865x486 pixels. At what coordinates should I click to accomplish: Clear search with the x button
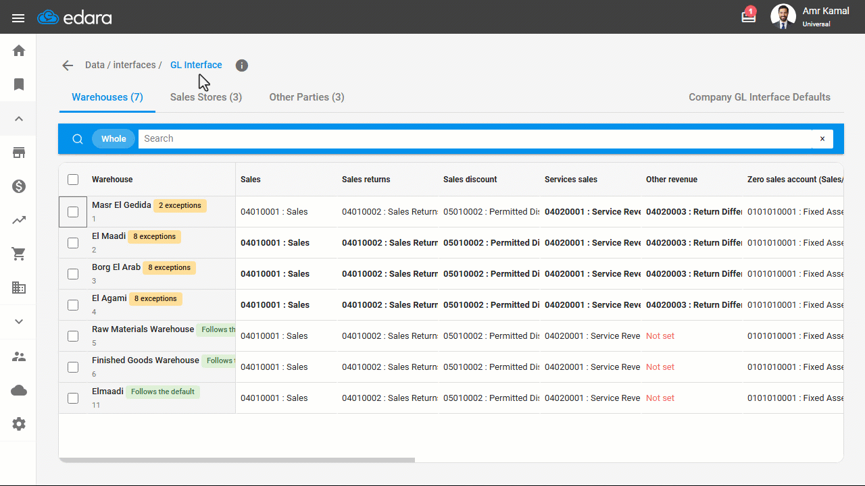(822, 138)
